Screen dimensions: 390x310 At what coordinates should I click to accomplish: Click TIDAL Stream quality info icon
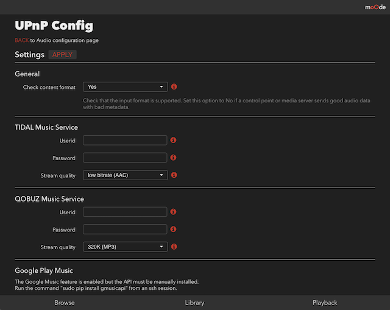pyautogui.click(x=174, y=175)
